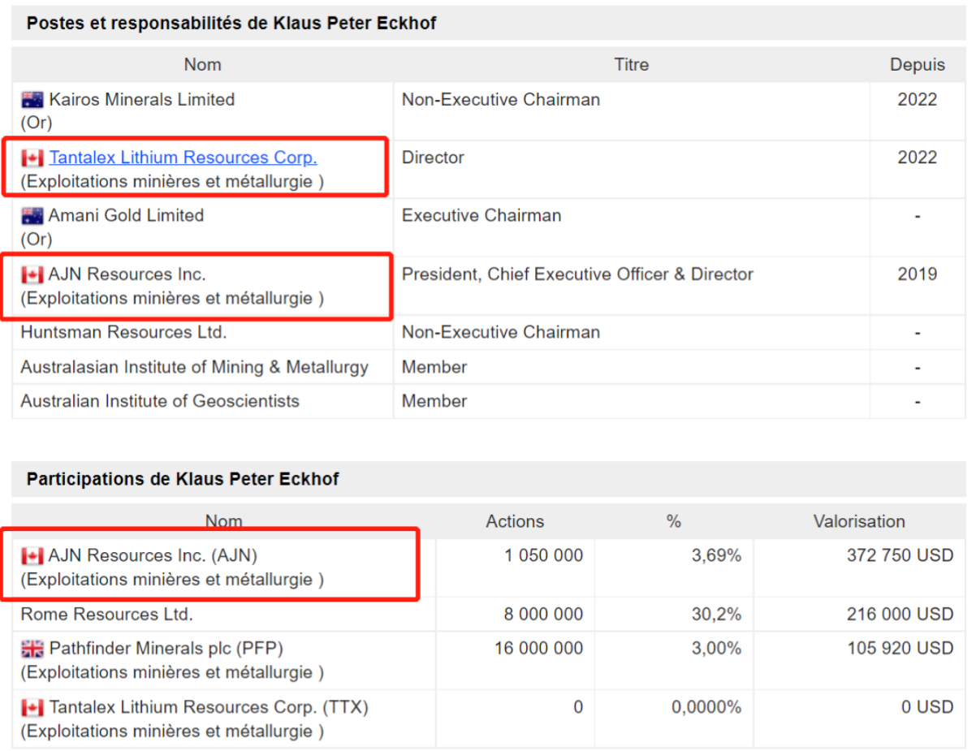Click the UK flag beside Pathfinder Minerals plc
The image size is (976, 751).
(x=32, y=649)
